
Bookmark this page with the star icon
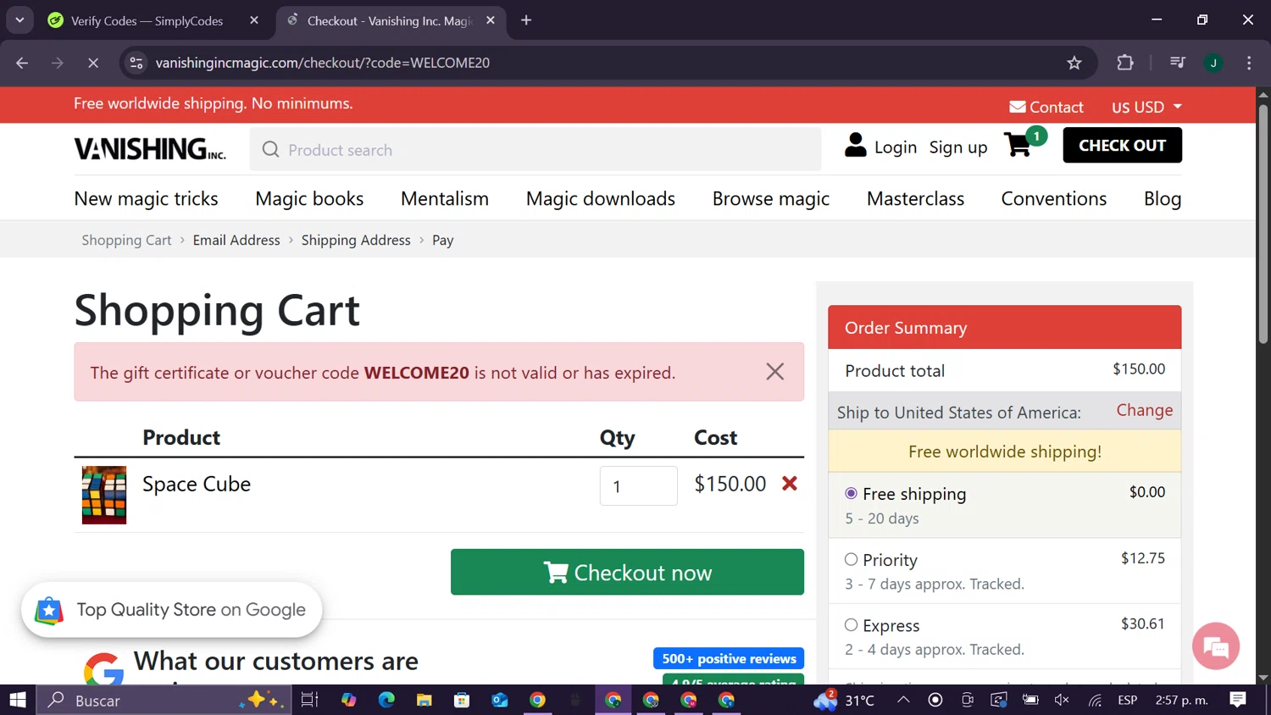pos(1074,63)
